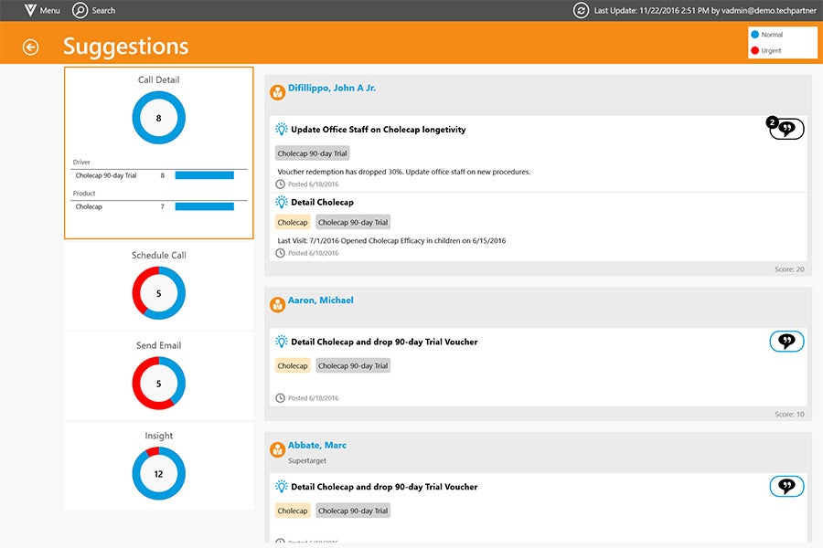Click feedback quote icon for Abbate, Marc

click(786, 487)
